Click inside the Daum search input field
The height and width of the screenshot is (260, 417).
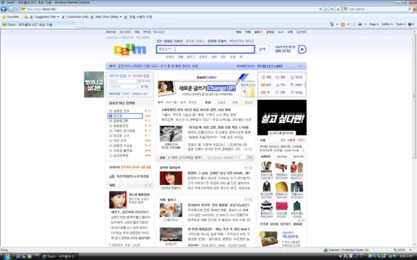coord(206,50)
